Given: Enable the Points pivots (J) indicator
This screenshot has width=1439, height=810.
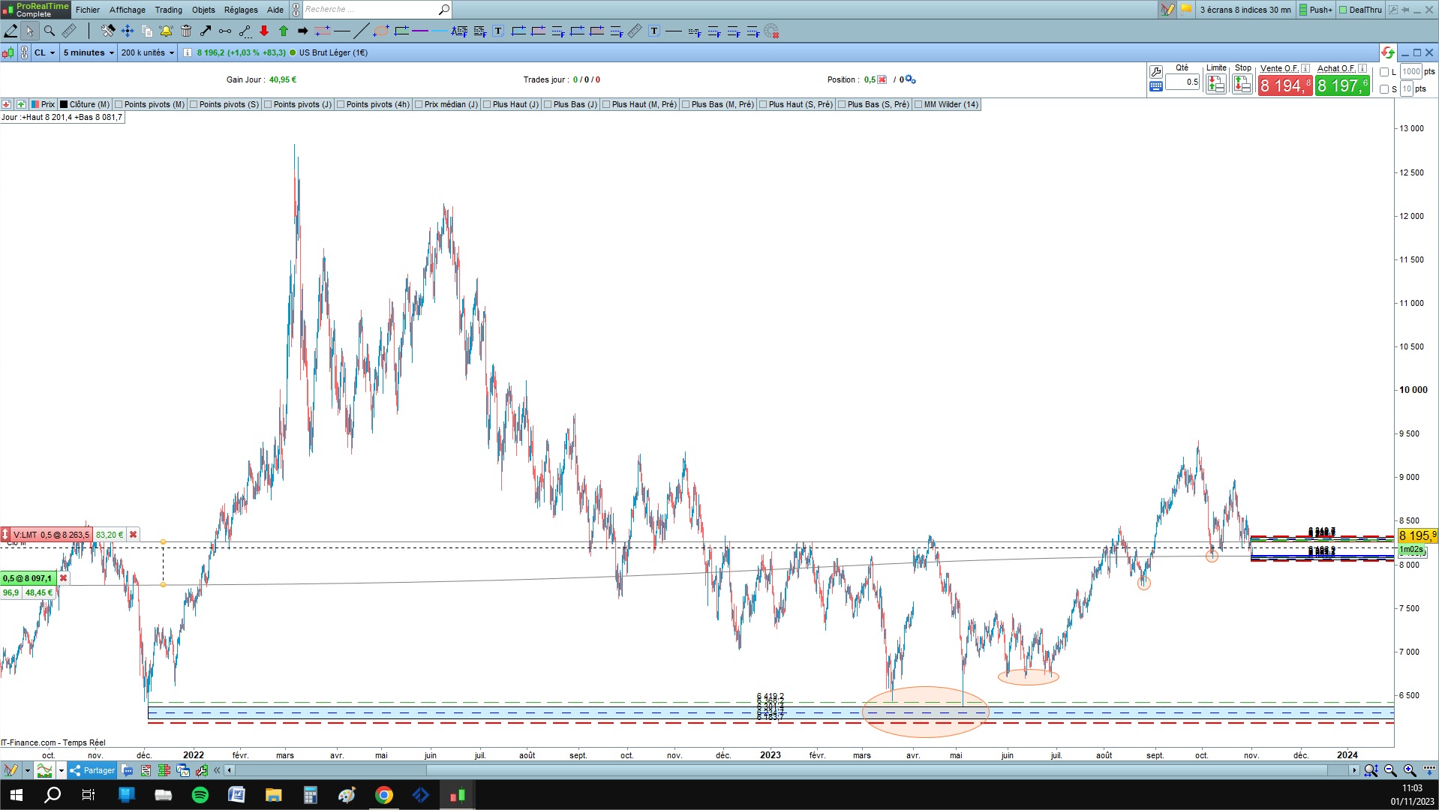Looking at the screenshot, I should [x=268, y=104].
